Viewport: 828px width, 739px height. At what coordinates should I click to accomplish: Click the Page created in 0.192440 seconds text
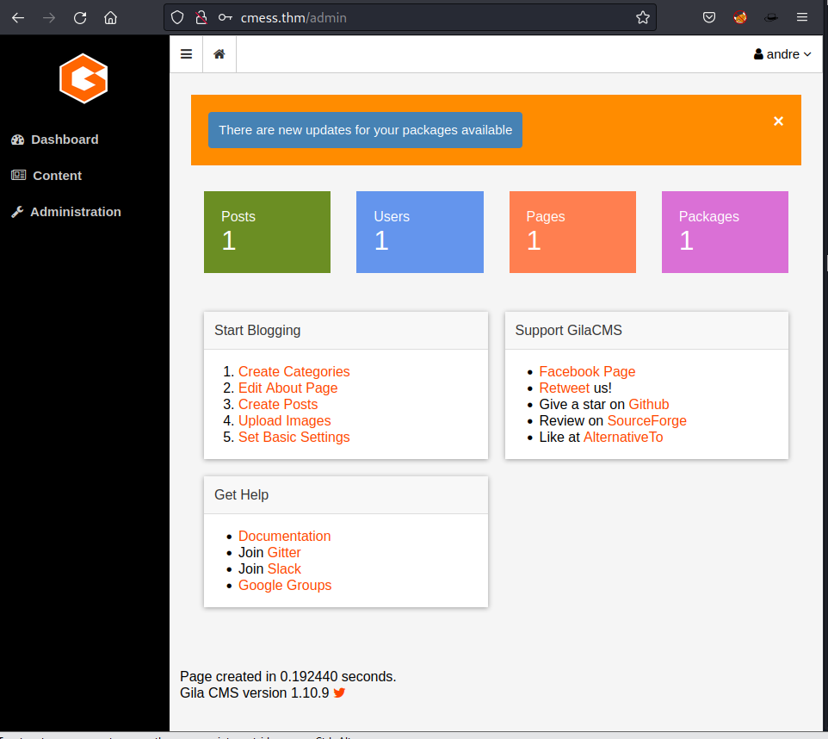coord(288,677)
